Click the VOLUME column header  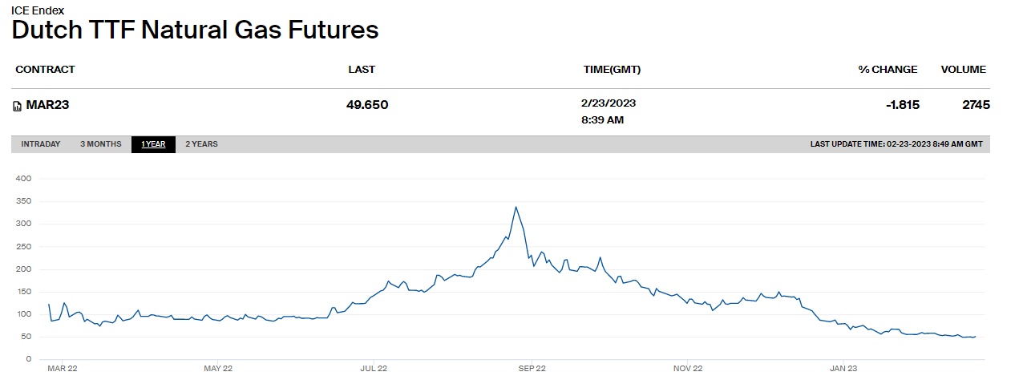963,70
